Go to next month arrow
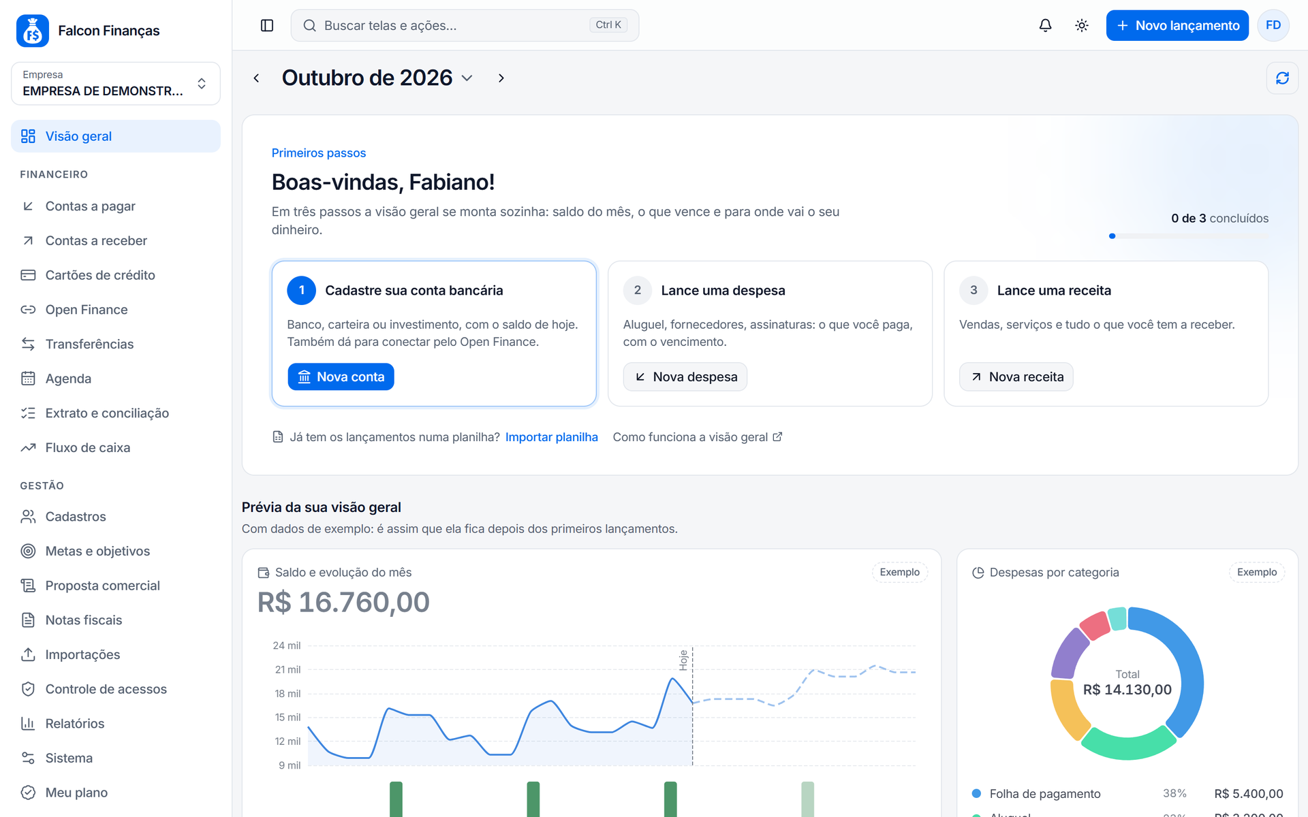 click(x=501, y=78)
